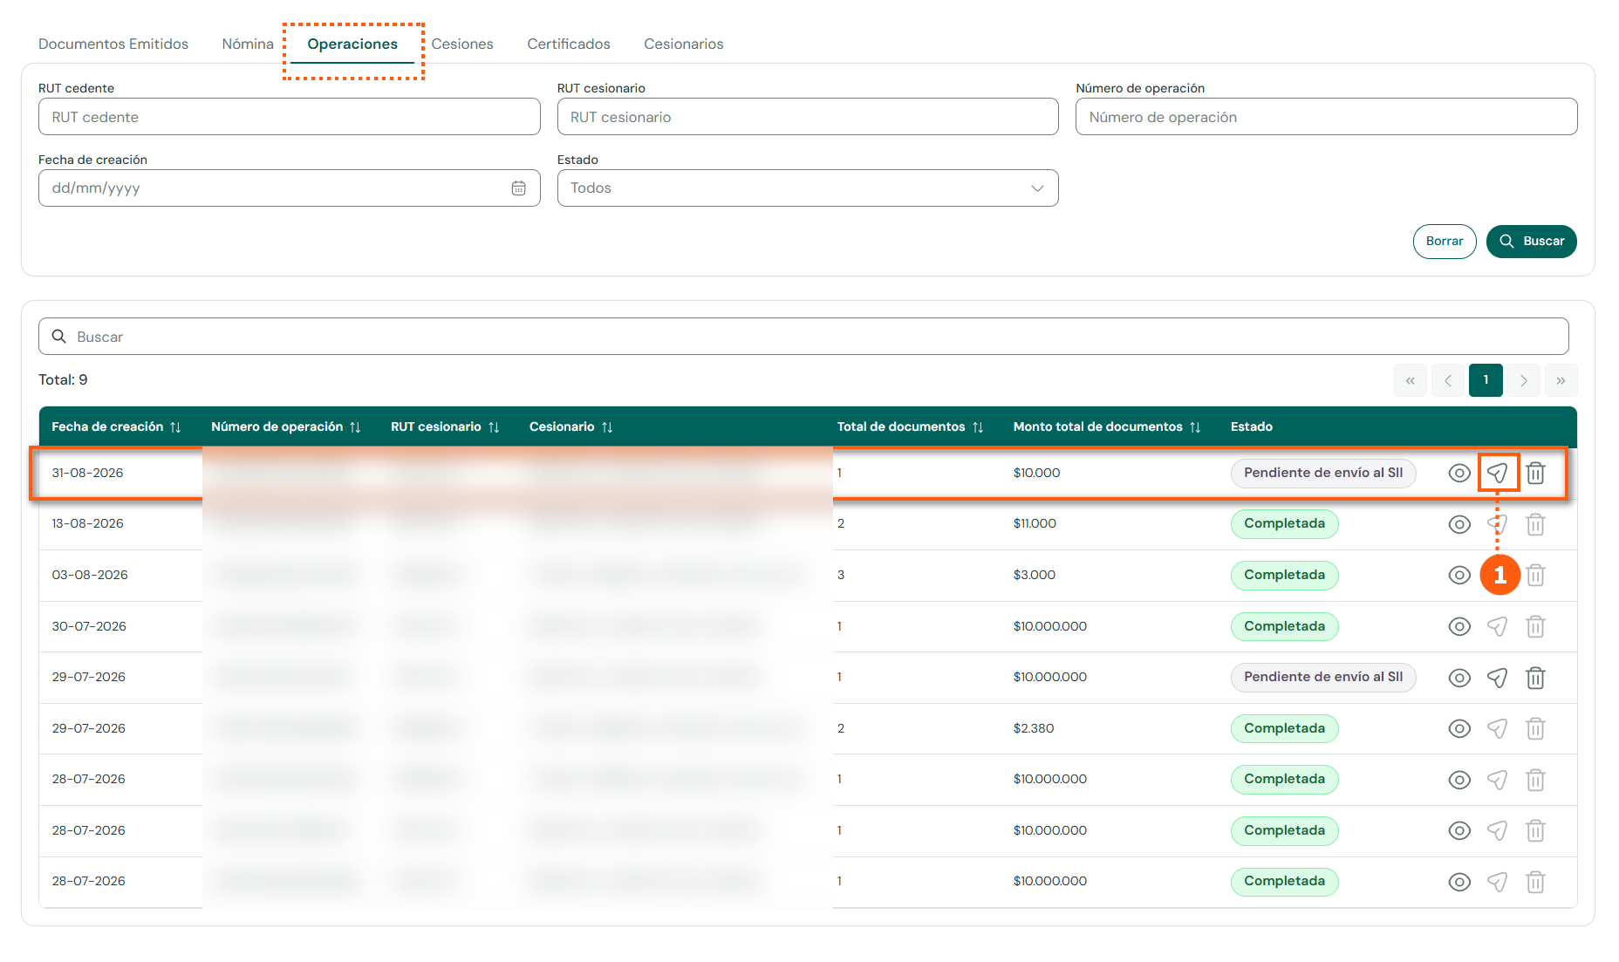
Task: Open the Nómina tab
Action: [x=248, y=44]
